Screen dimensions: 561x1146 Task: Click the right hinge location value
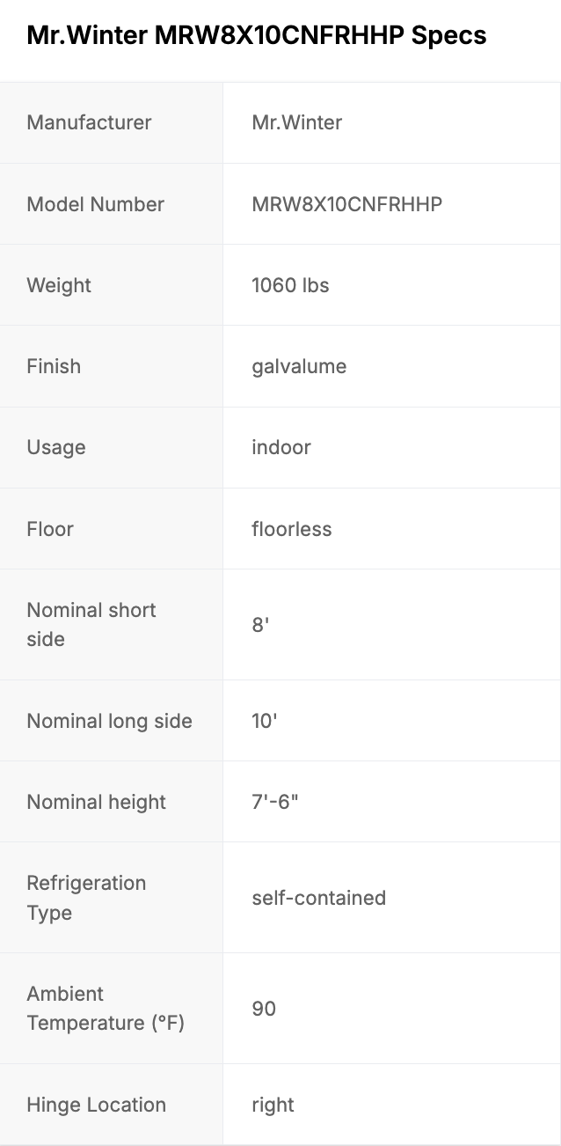coord(273,1105)
